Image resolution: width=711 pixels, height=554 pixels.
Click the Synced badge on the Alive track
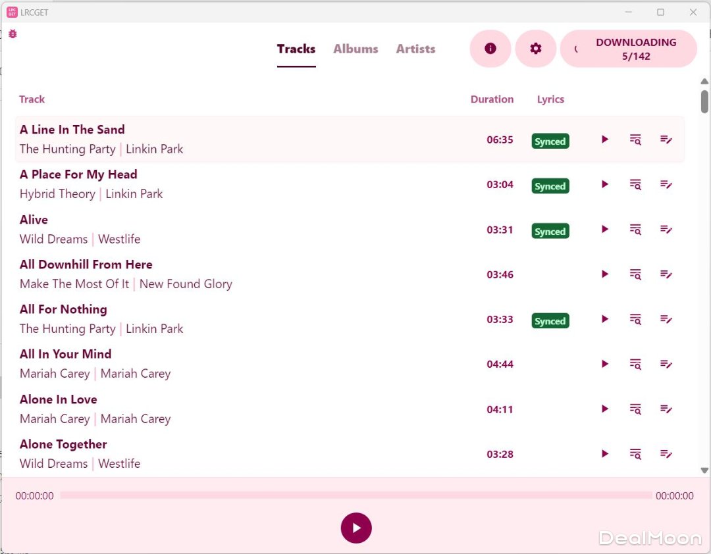[550, 232]
